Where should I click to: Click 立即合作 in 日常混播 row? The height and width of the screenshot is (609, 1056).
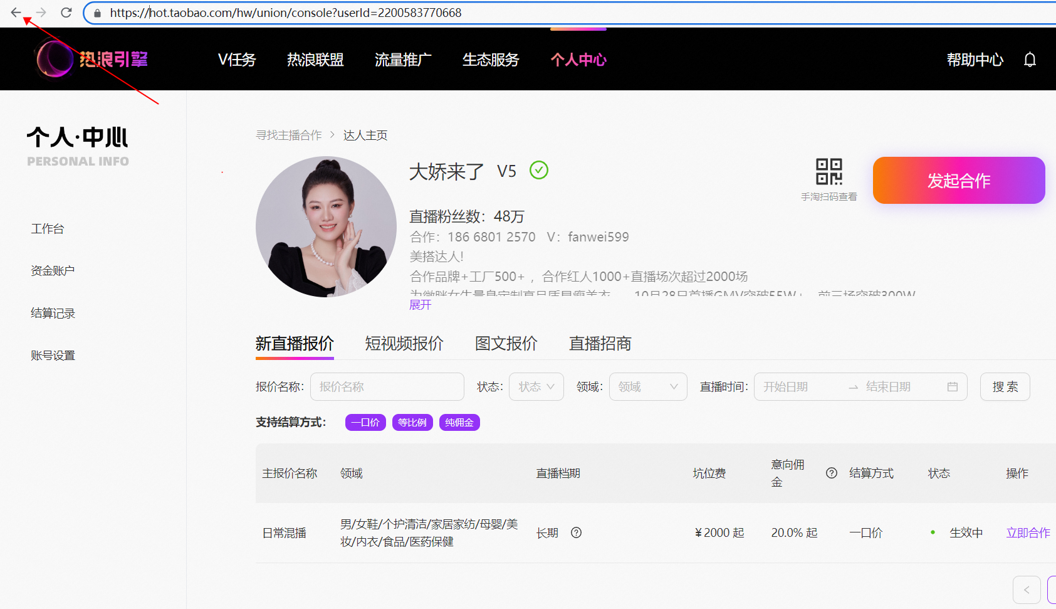click(x=1028, y=532)
